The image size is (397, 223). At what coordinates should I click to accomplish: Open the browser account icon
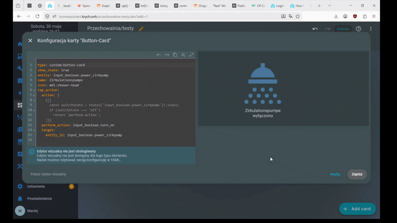pyautogui.click(x=345, y=16)
